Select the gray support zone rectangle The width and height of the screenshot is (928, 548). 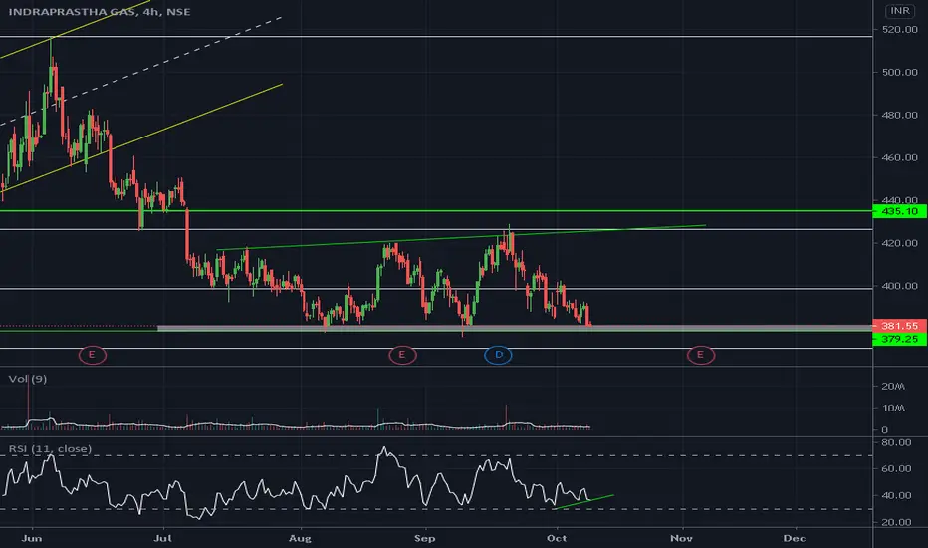point(515,328)
